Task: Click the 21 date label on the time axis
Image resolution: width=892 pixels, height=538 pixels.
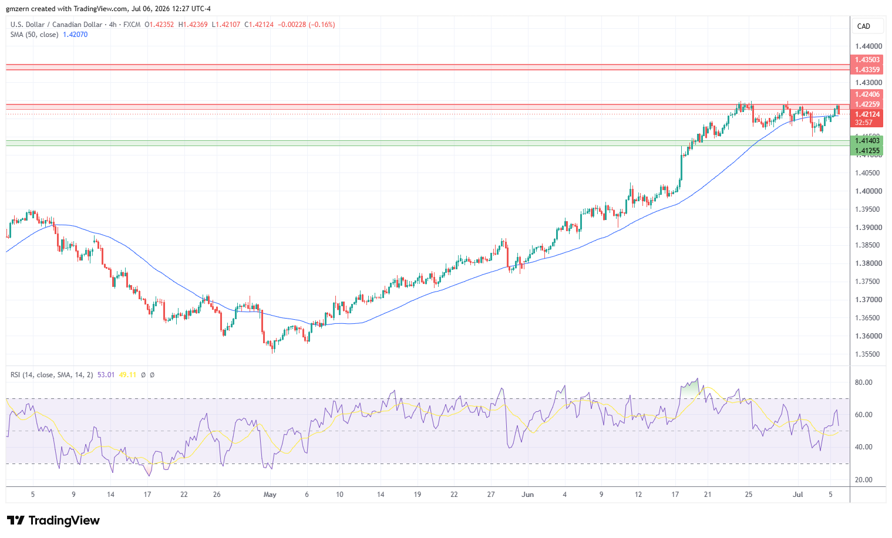Action: pyautogui.click(x=708, y=495)
